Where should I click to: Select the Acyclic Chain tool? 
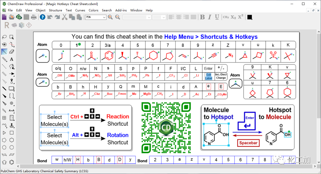(4, 125)
